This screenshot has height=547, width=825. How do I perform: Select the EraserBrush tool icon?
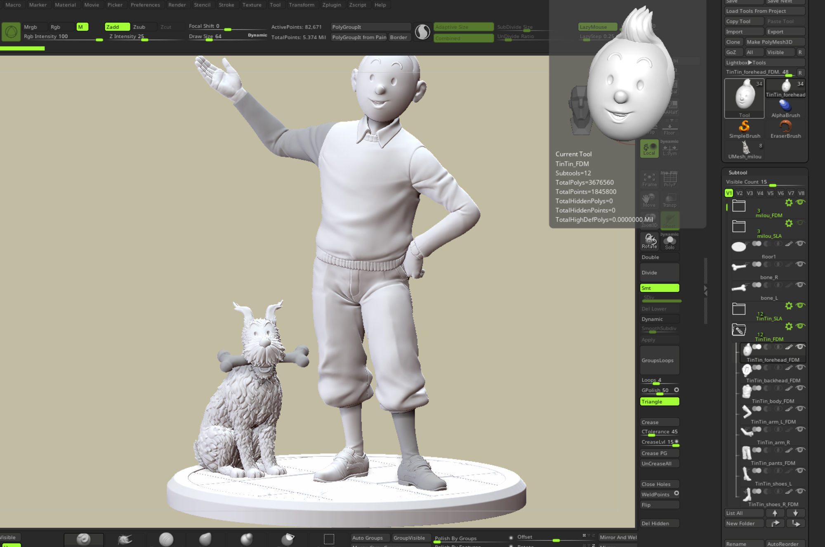785,126
